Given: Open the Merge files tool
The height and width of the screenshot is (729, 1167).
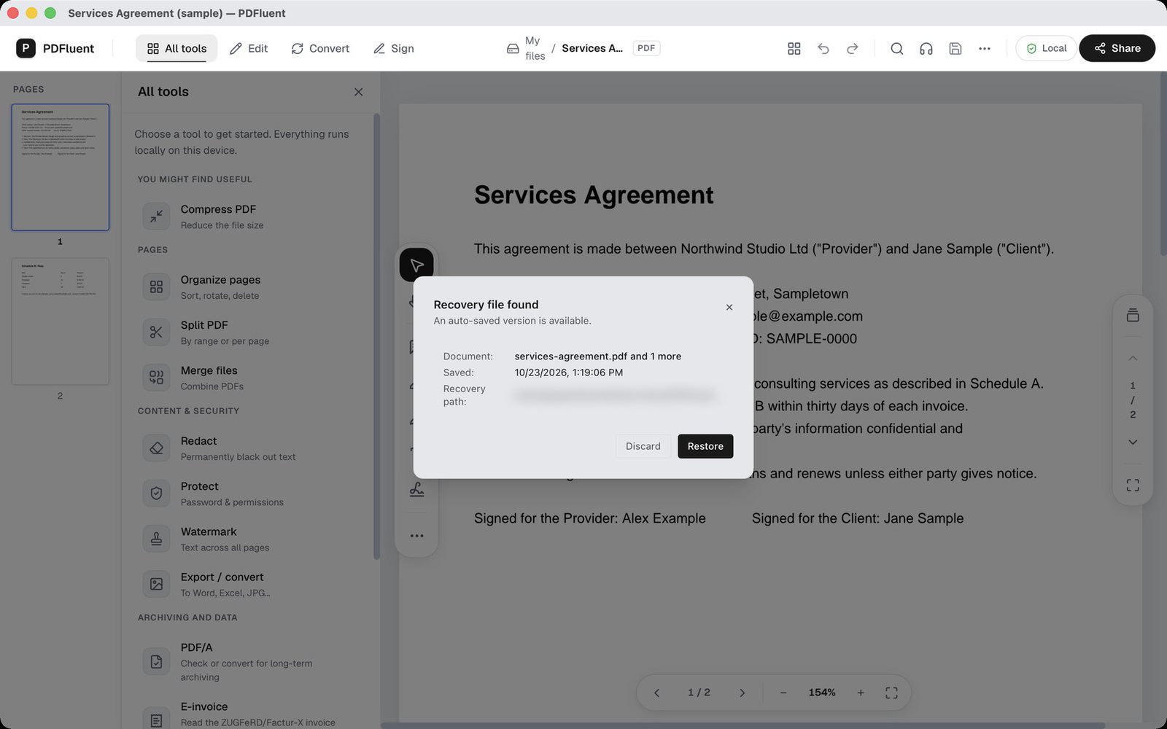Looking at the screenshot, I should 252,378.
